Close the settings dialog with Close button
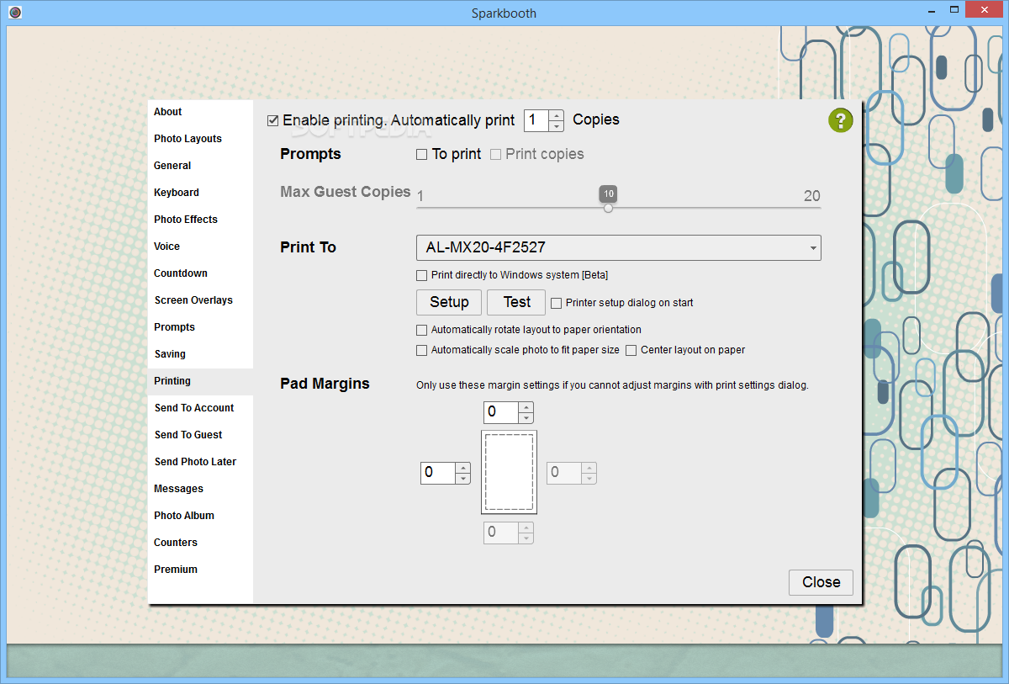 tap(821, 582)
